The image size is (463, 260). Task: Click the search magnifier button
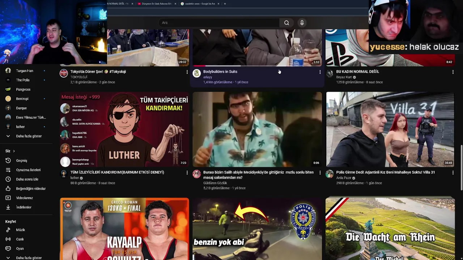(x=286, y=23)
